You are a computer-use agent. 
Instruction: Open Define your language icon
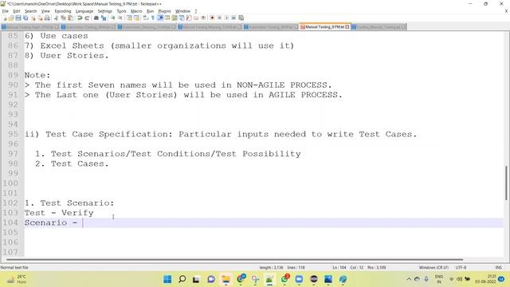[x=167, y=18]
